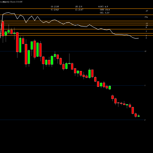
Task: Click the open value 'O: 2.50'
Action: pyautogui.click(x=55, y=7)
